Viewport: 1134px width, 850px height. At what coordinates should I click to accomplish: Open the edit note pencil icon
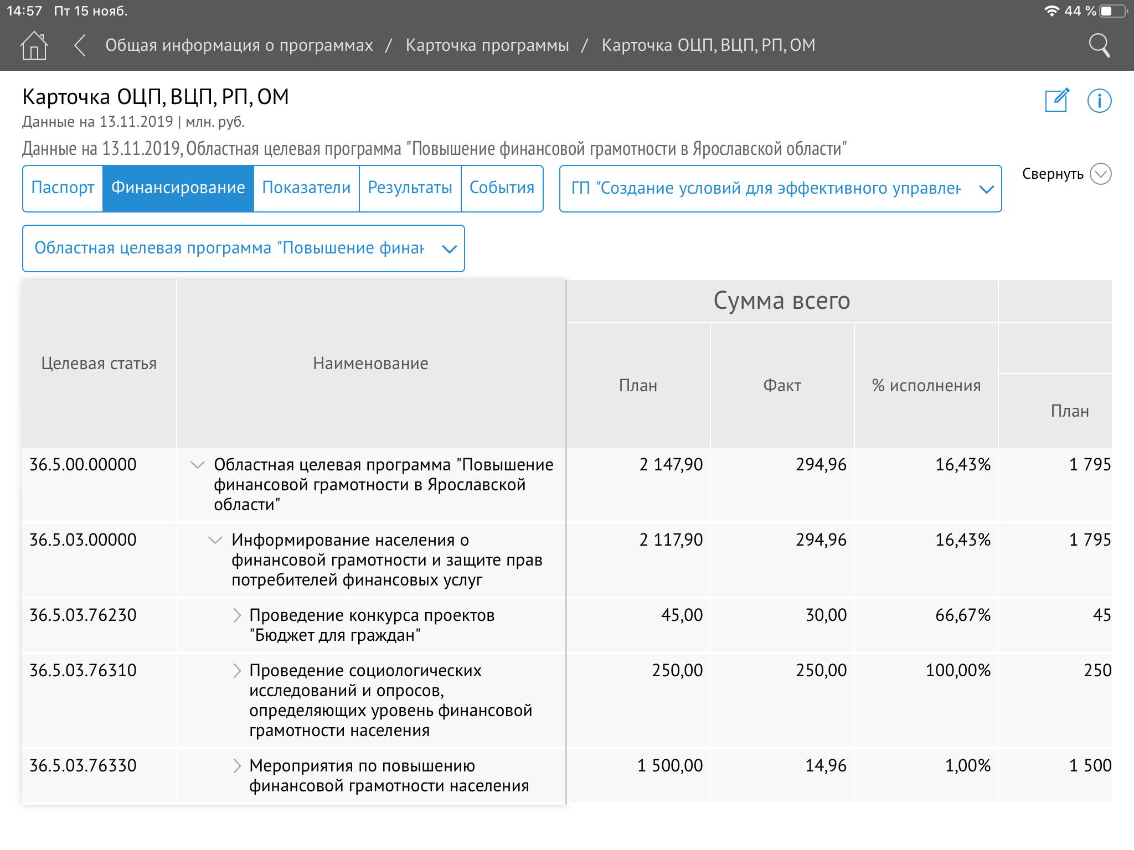click(1057, 100)
